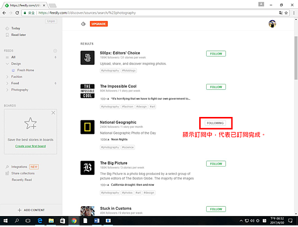Reload the page with refresh icon

[17, 13]
